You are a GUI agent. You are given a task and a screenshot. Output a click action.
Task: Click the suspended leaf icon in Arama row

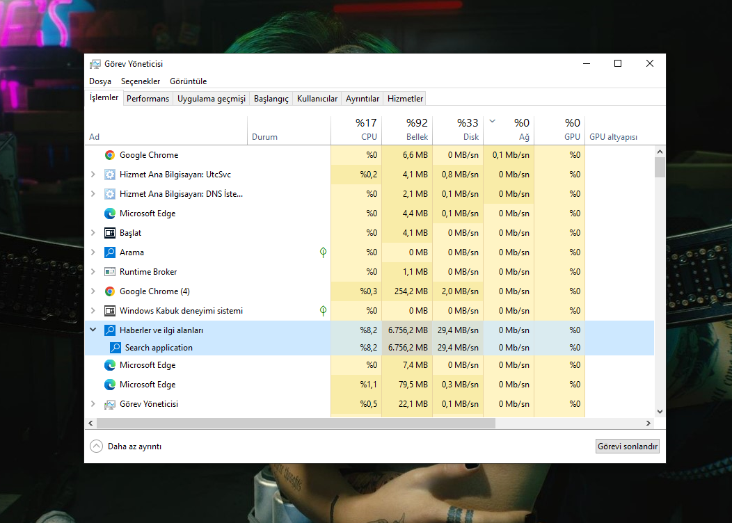pos(323,252)
